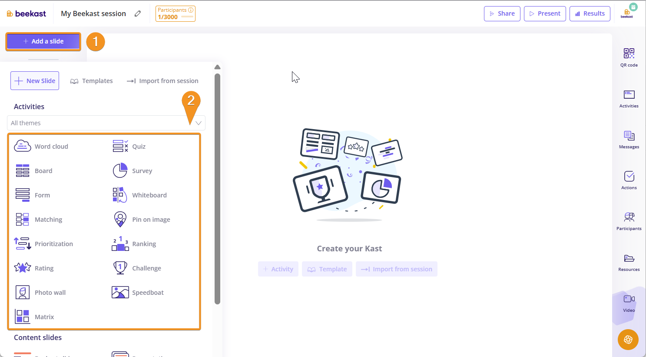Click the orange help circle button
The image size is (646, 357).
pos(628,340)
